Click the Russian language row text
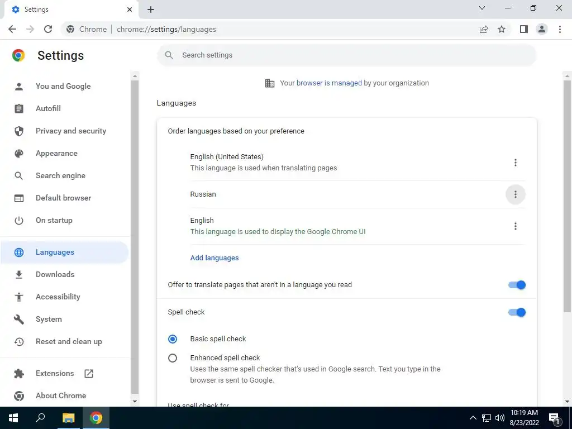The height and width of the screenshot is (429, 572). tap(203, 194)
